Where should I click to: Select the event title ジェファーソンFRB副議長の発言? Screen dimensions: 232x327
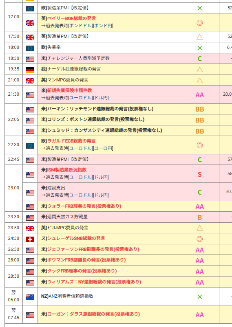(93, 249)
